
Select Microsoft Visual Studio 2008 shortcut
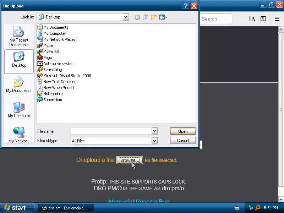(x=64, y=76)
